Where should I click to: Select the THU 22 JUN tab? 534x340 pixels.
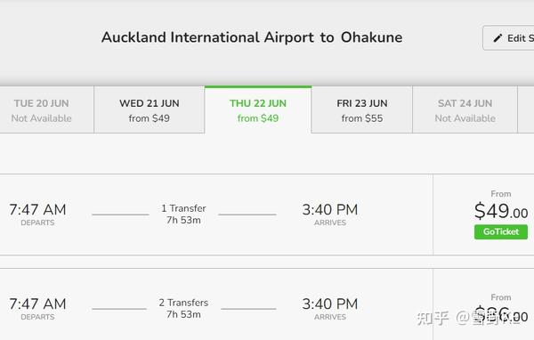(258, 110)
